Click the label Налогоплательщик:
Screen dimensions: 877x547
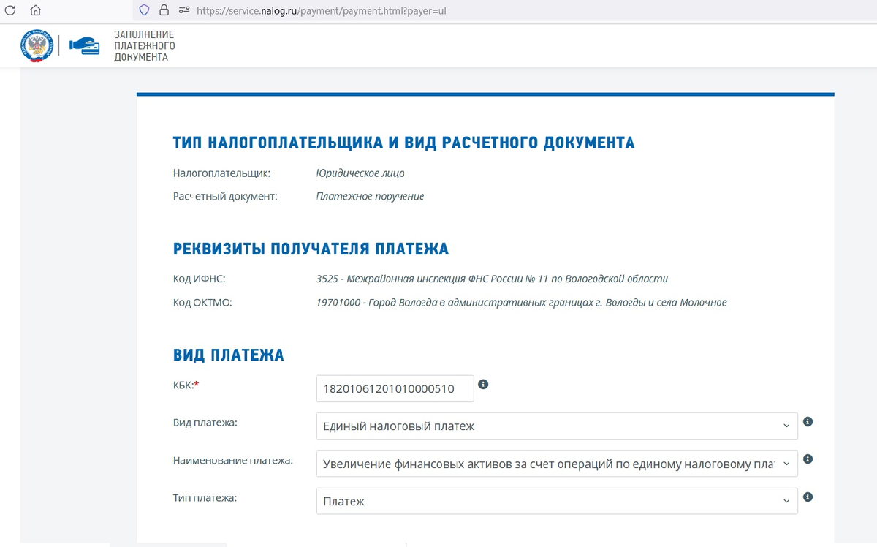pyautogui.click(x=221, y=173)
